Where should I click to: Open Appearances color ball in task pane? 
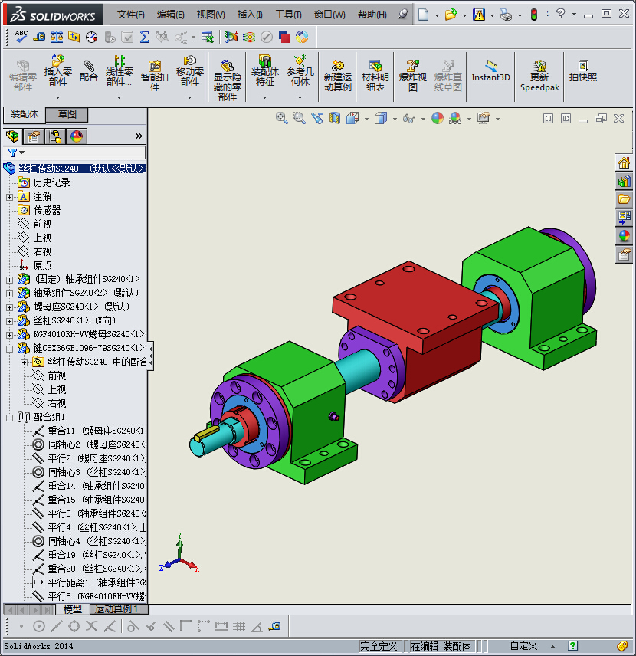(x=624, y=235)
